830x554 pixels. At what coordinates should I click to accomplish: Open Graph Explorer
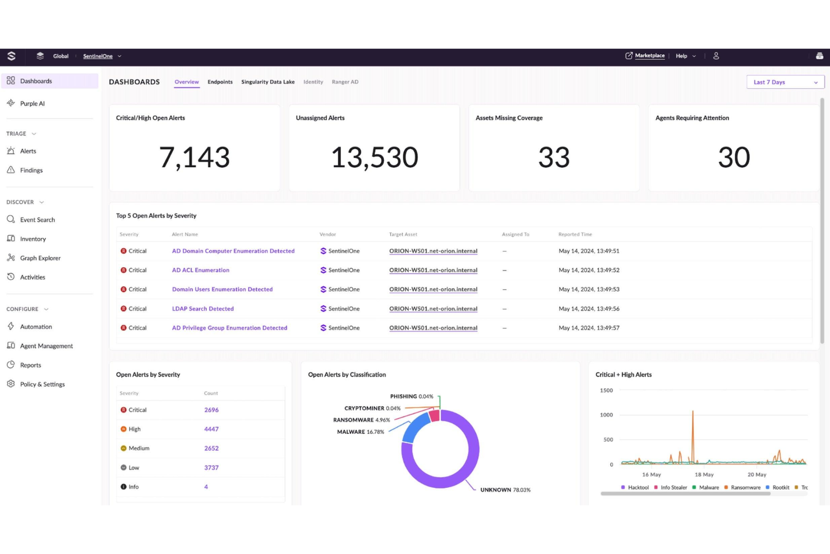(40, 258)
